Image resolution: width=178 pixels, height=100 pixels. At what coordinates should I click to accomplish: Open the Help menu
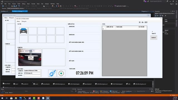58,4
